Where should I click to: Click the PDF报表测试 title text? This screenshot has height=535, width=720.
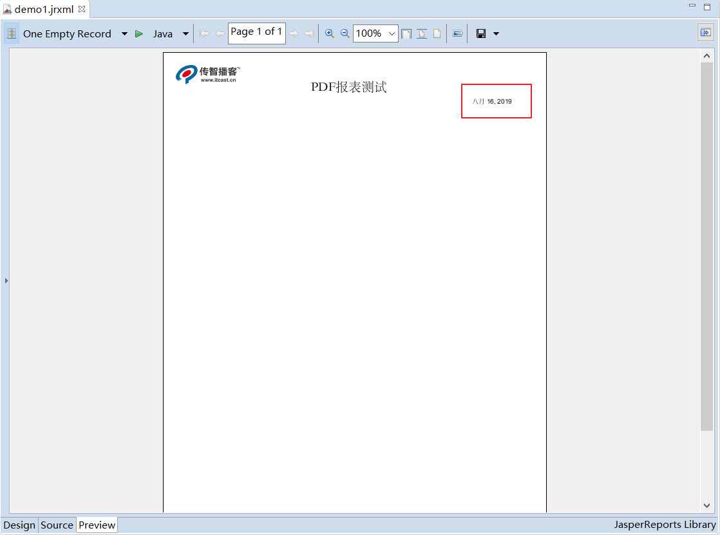(349, 87)
